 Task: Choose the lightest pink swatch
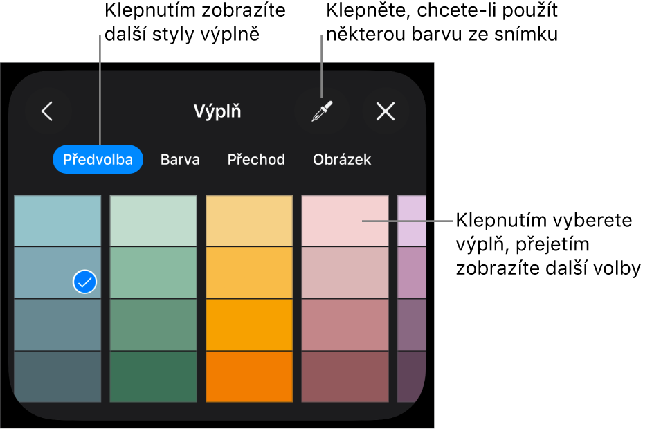pyautogui.click(x=345, y=221)
